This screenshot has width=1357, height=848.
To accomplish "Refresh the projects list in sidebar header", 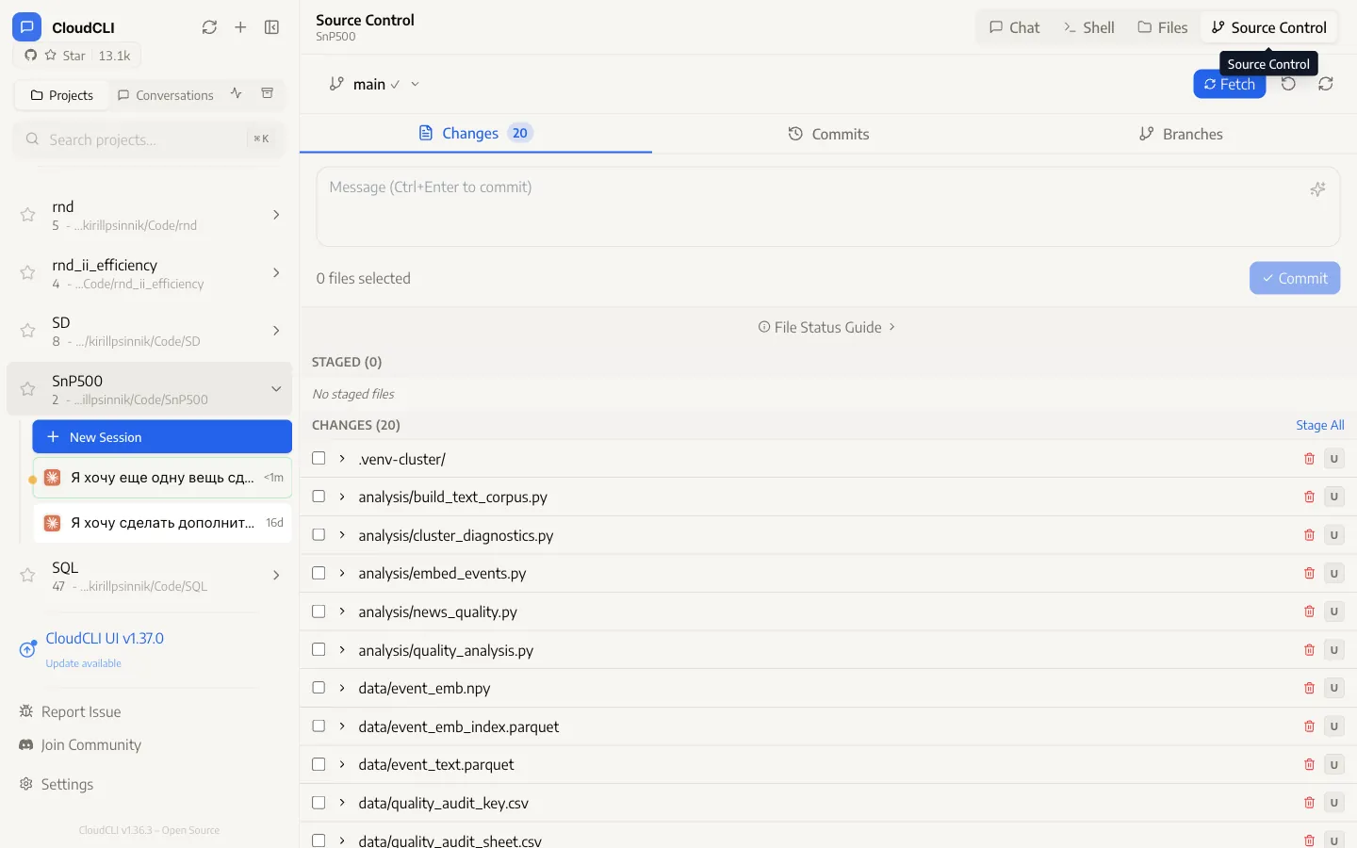I will pyautogui.click(x=209, y=27).
